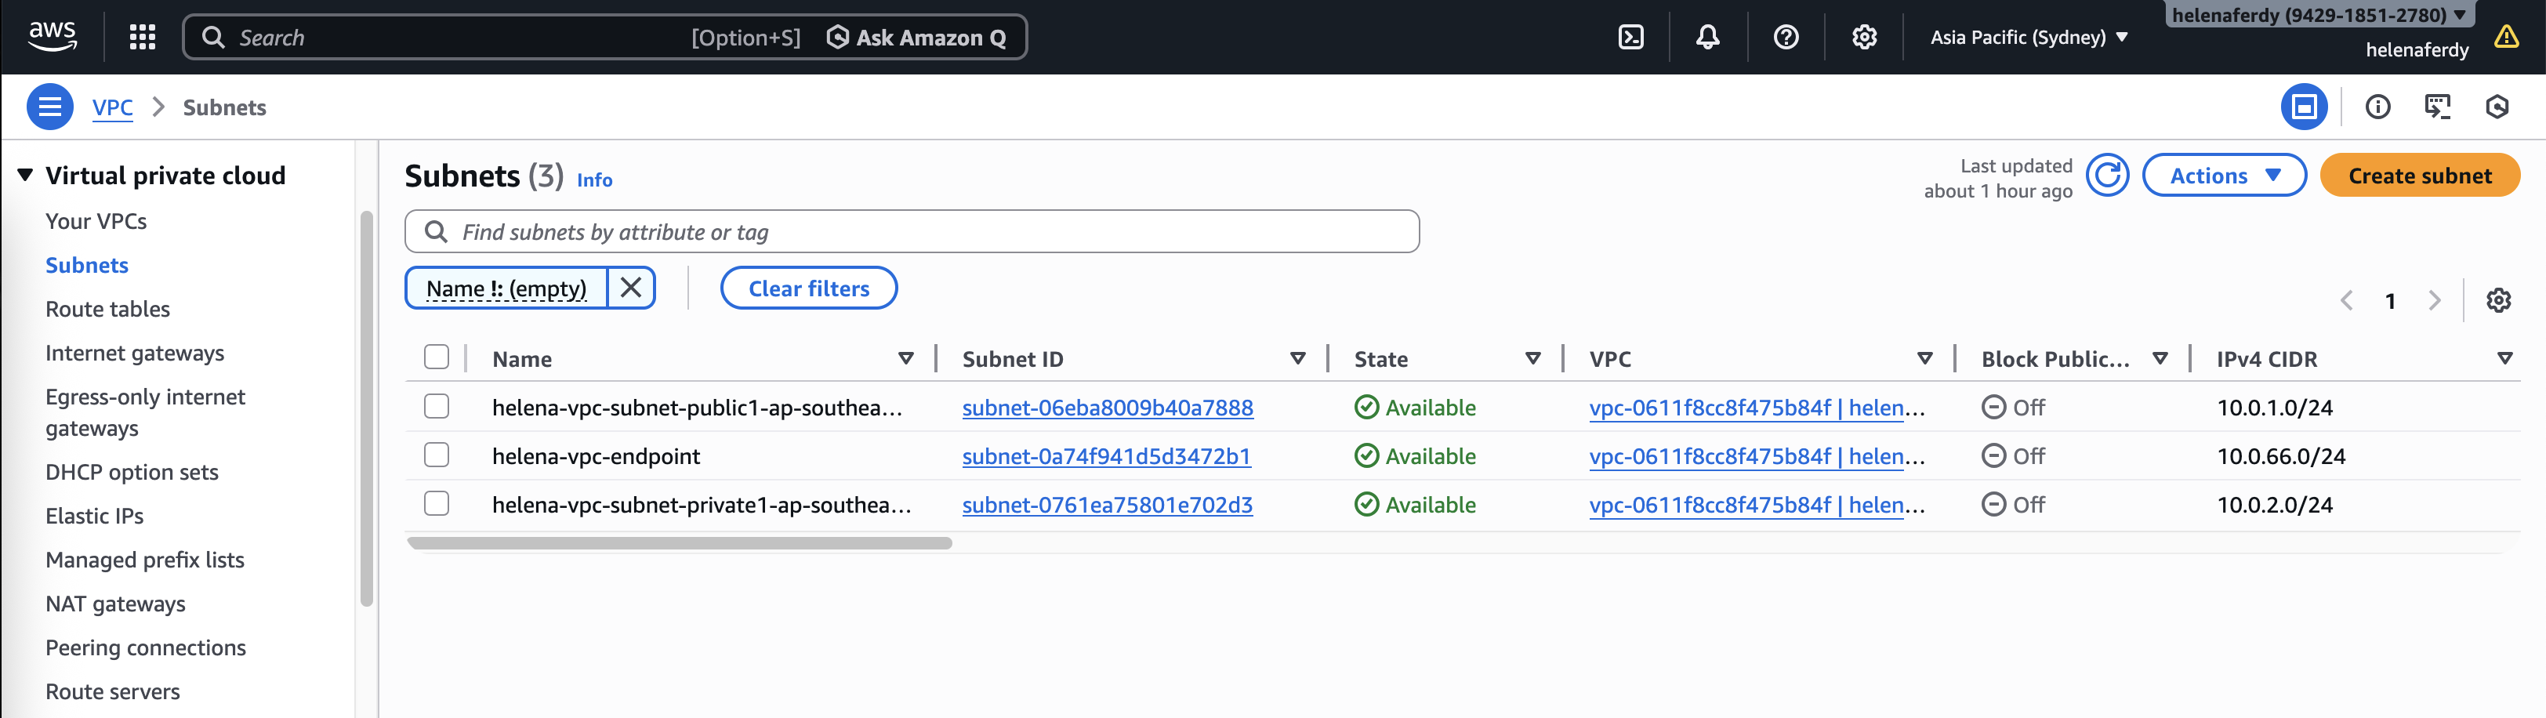This screenshot has width=2546, height=718.
Task: Click the Create subnet button
Action: (x=2418, y=176)
